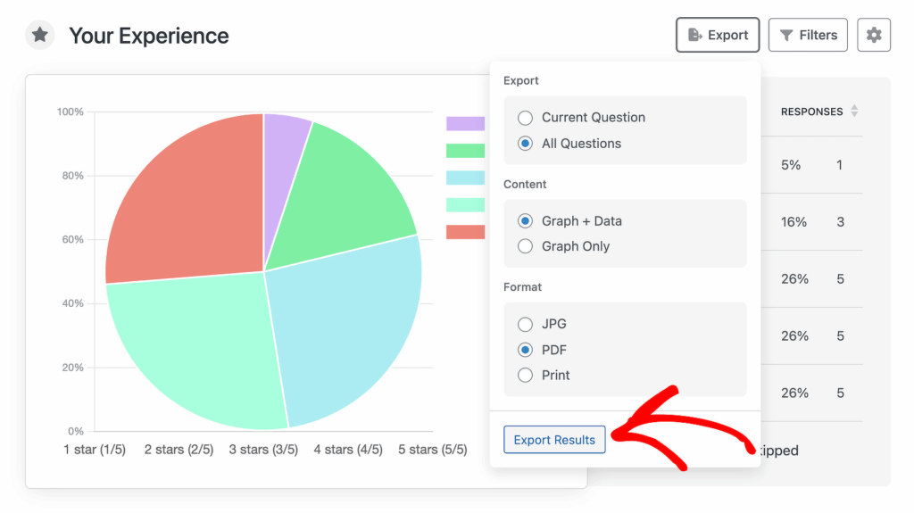
Task: Click the Responses column header
Action: [x=811, y=112]
